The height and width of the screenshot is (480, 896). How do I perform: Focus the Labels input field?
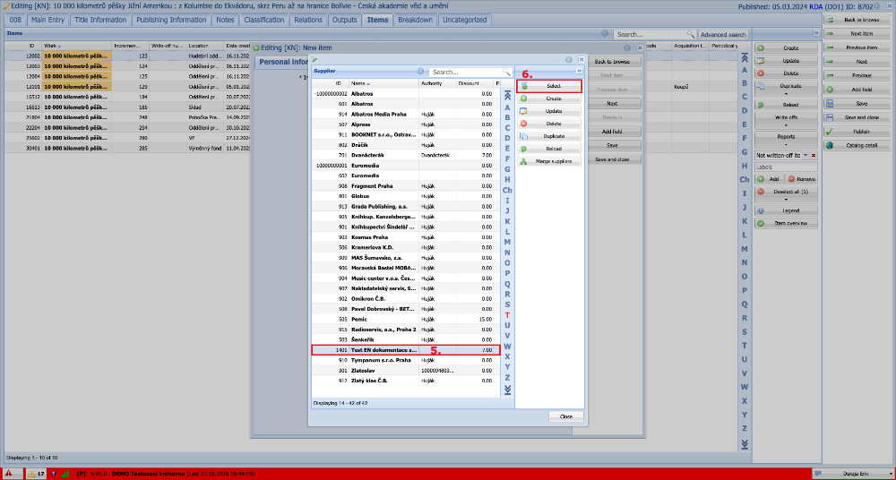(x=787, y=167)
